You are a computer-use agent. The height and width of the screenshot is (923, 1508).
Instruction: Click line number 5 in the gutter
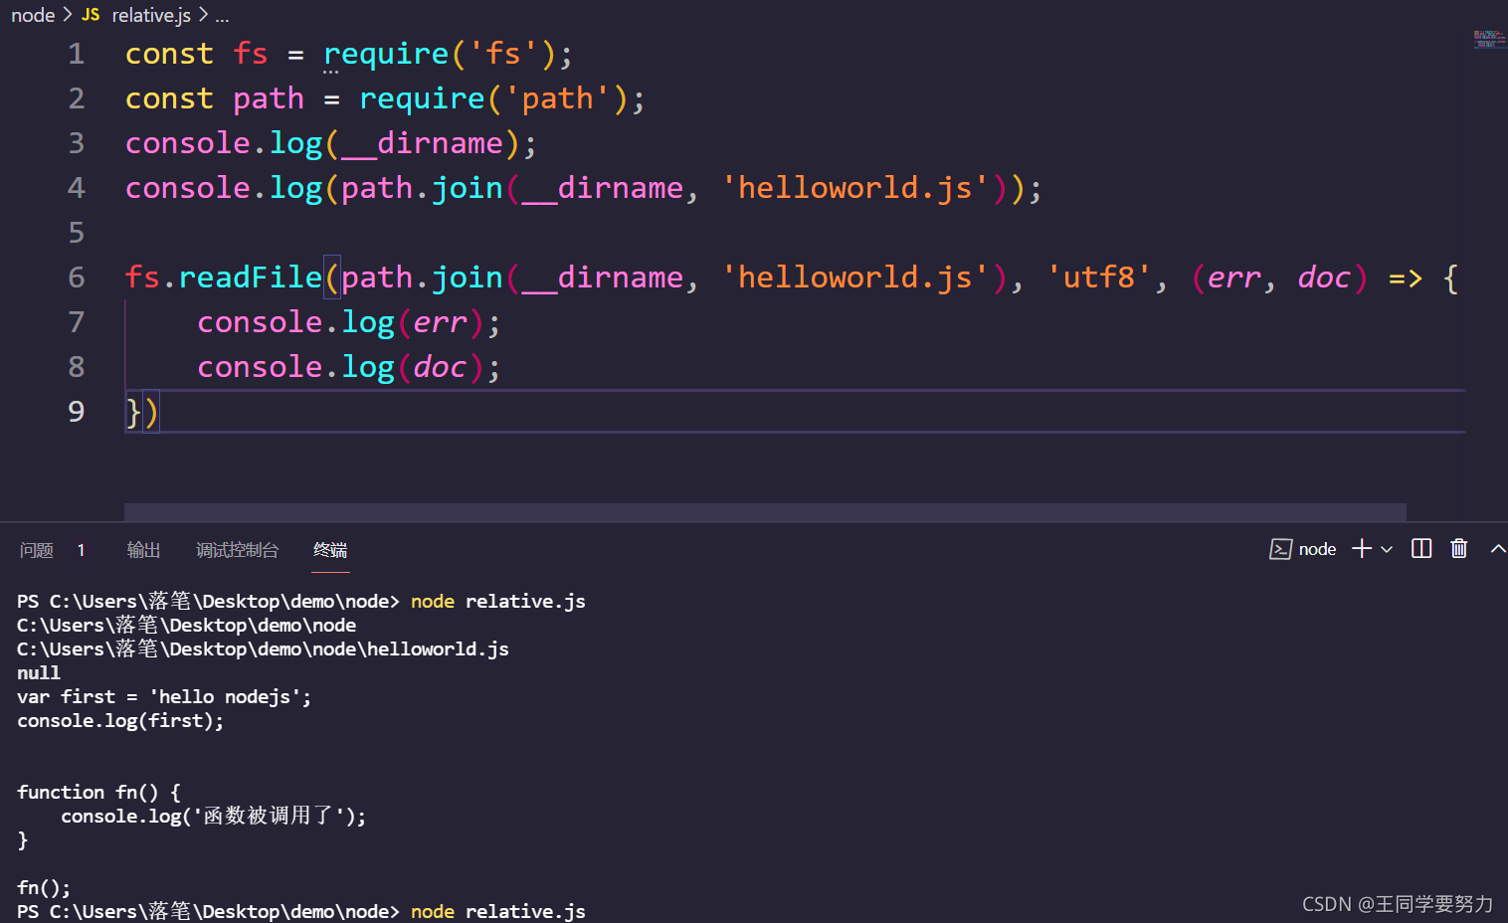[x=77, y=233]
